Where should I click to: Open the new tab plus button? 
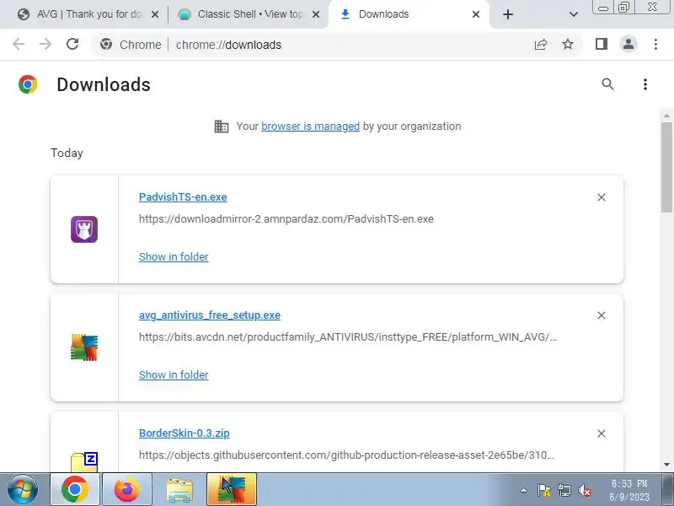pos(508,14)
